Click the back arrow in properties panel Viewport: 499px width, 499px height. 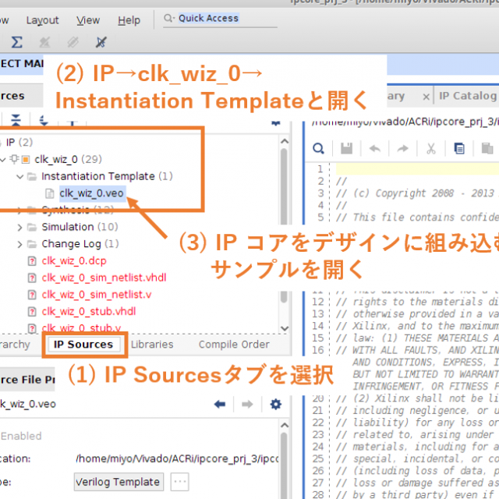point(220,404)
